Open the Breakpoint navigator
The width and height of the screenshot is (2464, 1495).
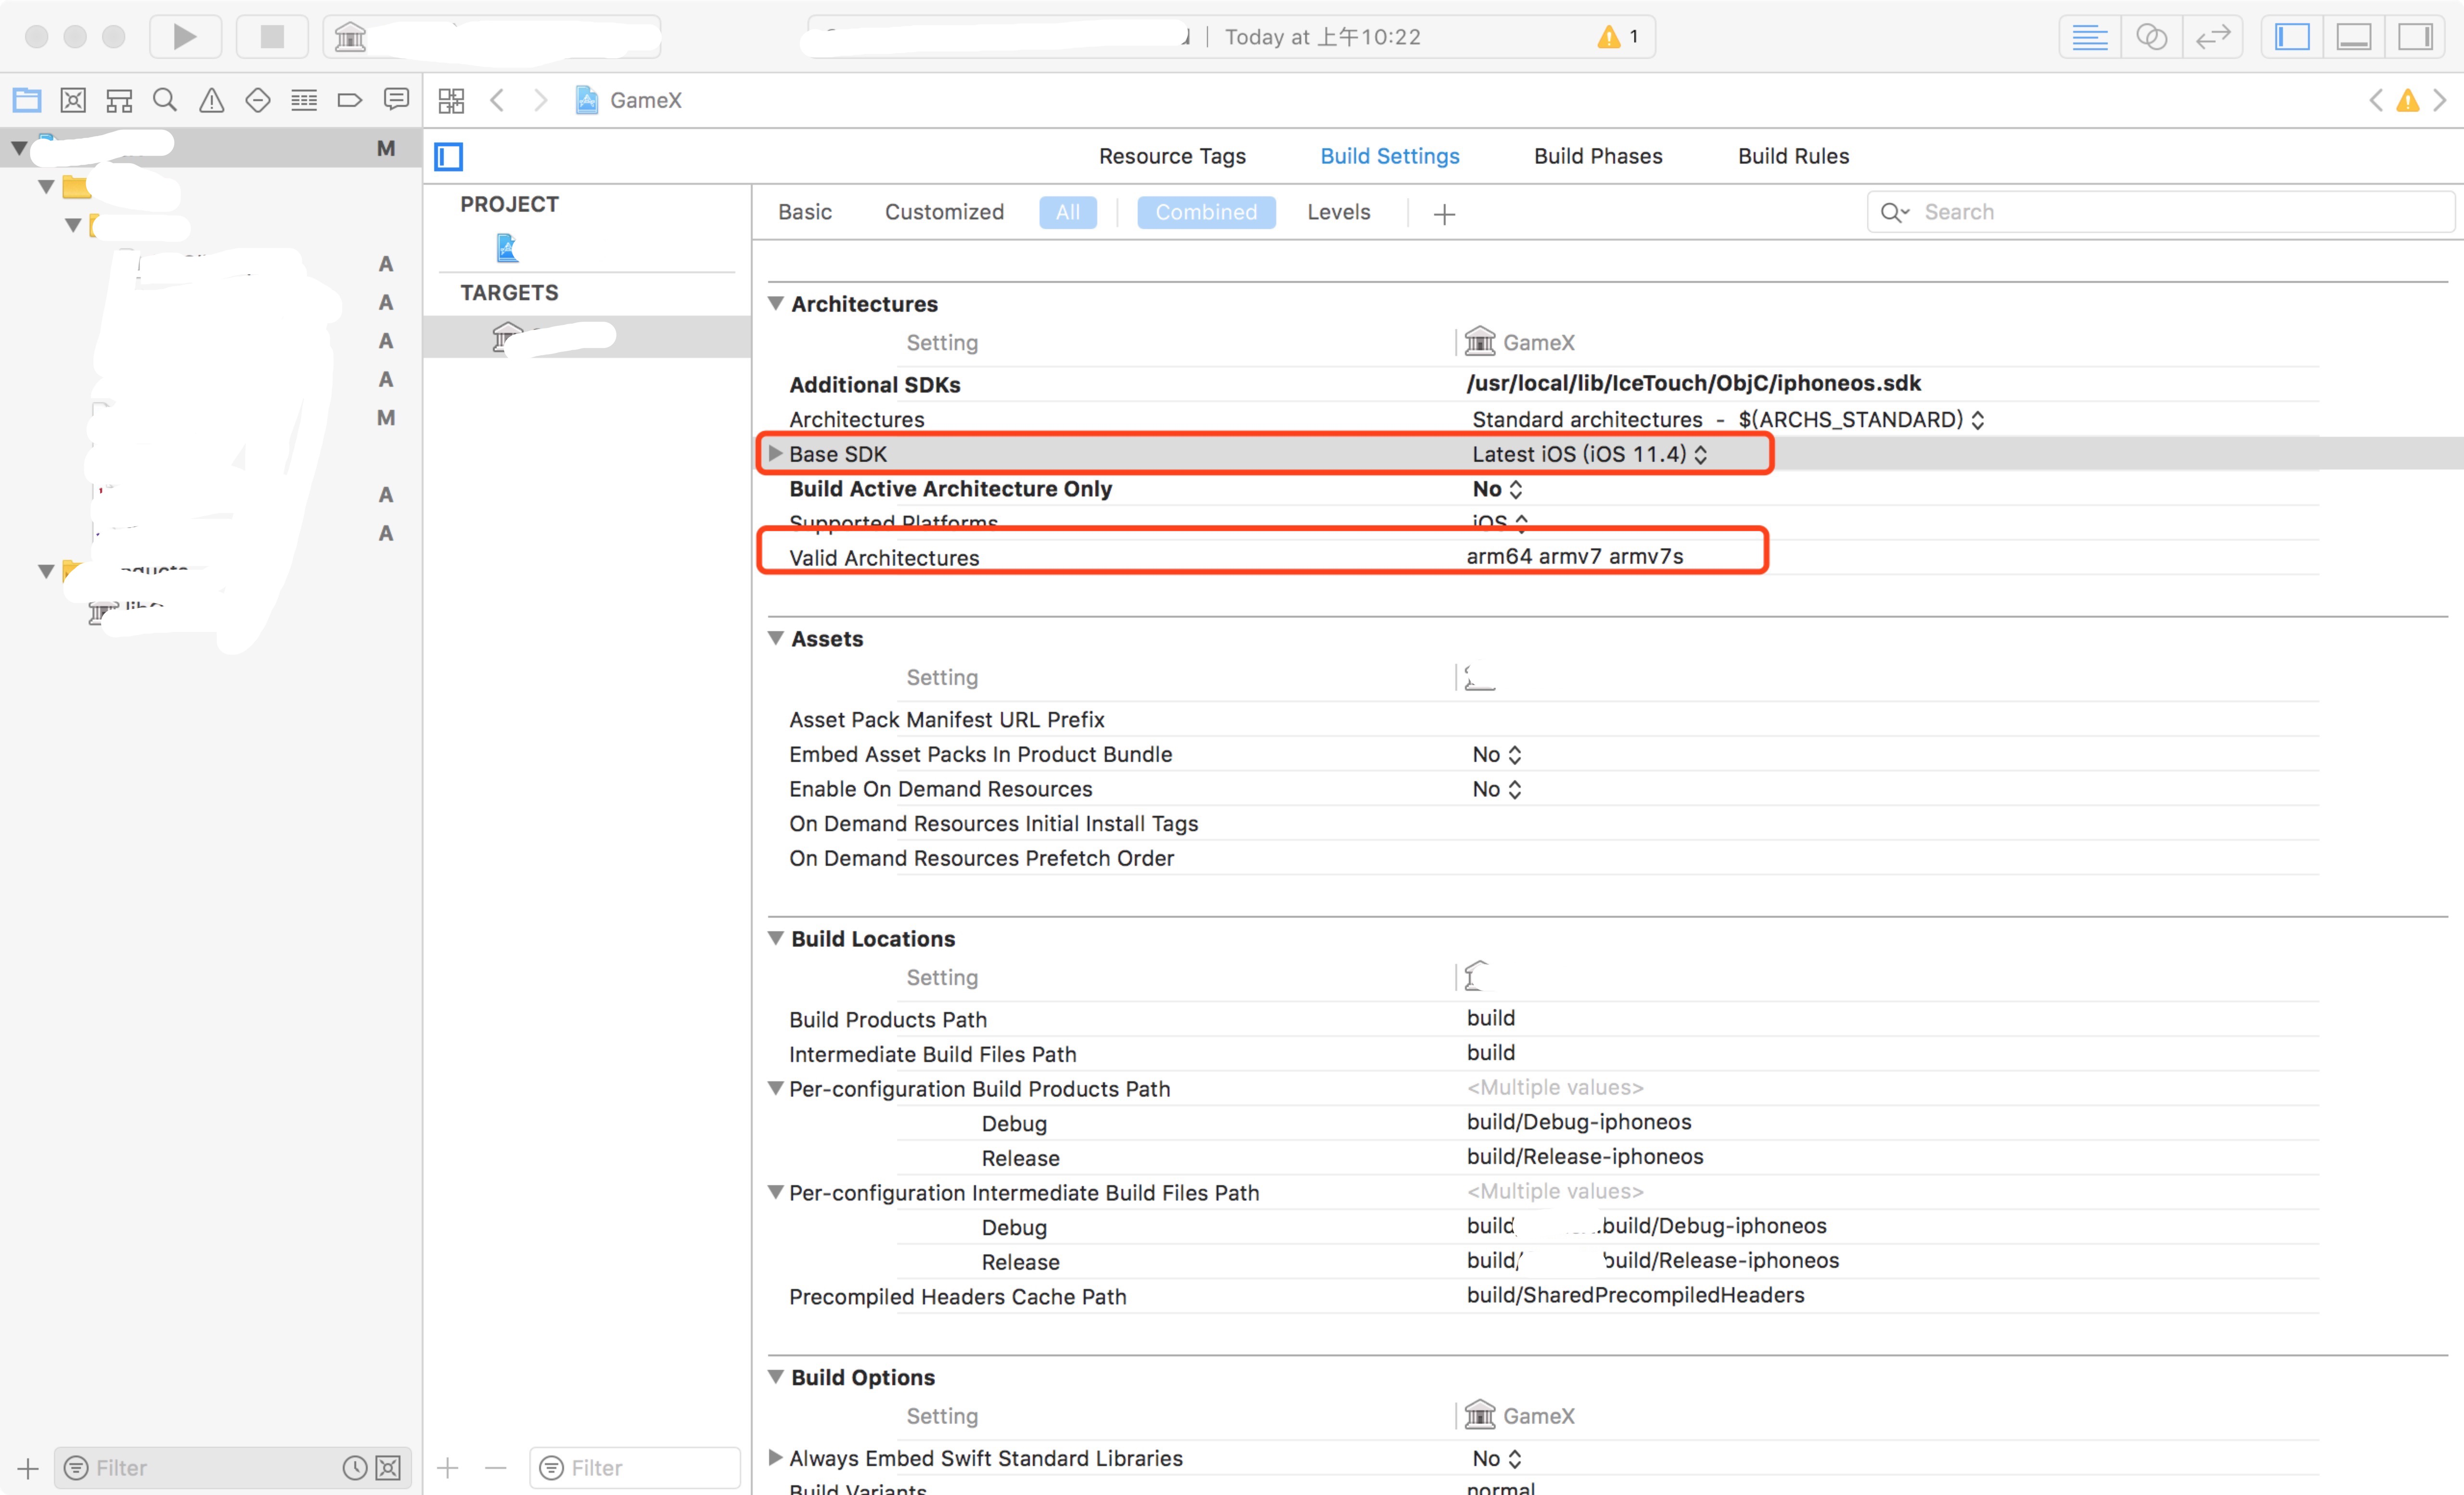click(350, 100)
